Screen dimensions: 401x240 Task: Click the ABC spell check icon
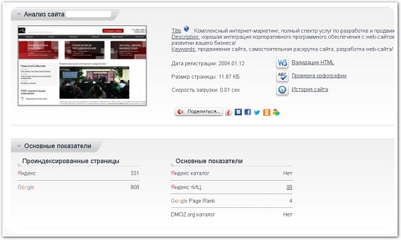click(282, 76)
